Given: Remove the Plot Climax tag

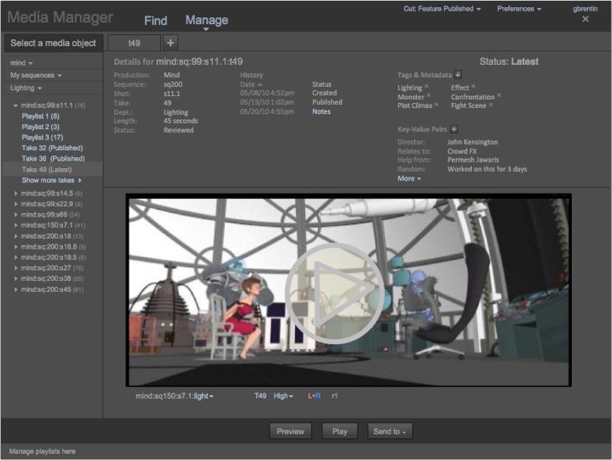Looking at the screenshot, I should pos(437,105).
